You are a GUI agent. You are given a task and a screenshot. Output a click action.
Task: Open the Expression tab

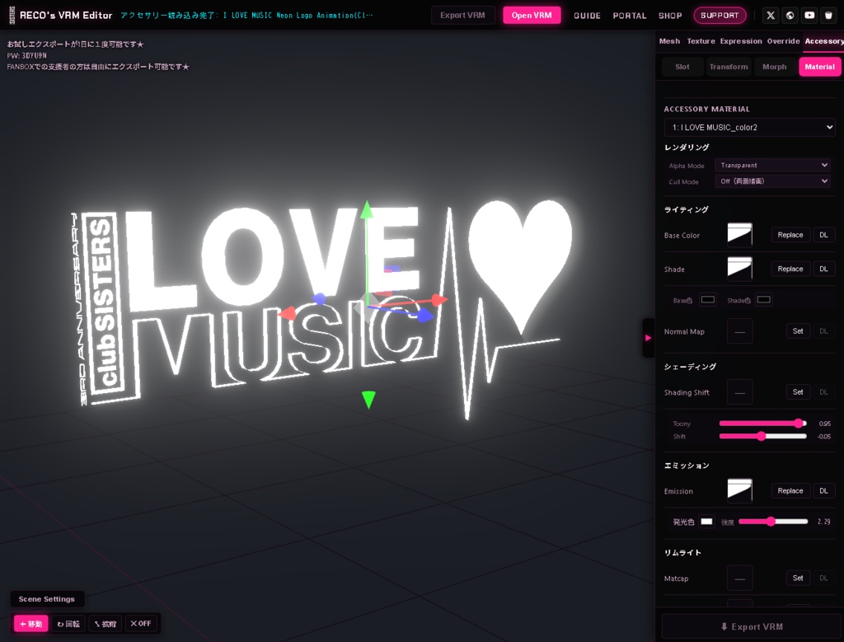pos(741,41)
